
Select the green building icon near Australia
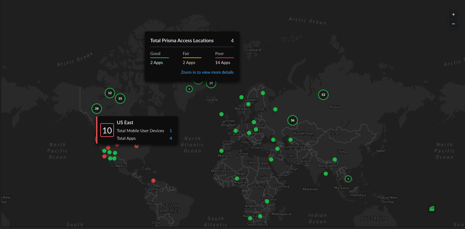click(x=431, y=208)
